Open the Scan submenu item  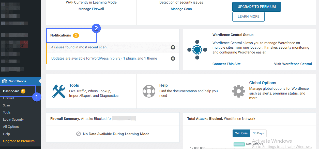point(7,105)
